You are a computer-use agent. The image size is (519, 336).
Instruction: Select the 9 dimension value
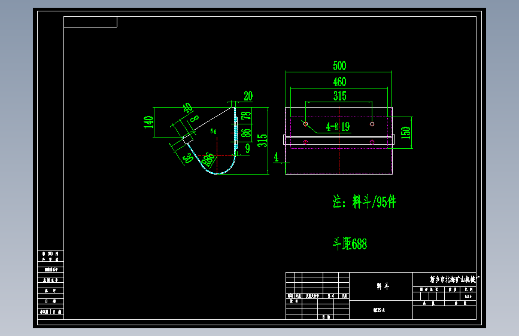pos(247,148)
